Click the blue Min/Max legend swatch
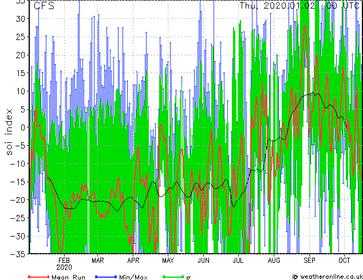Image resolution: width=363 pixels, height=280 pixels. pyautogui.click(x=106, y=277)
